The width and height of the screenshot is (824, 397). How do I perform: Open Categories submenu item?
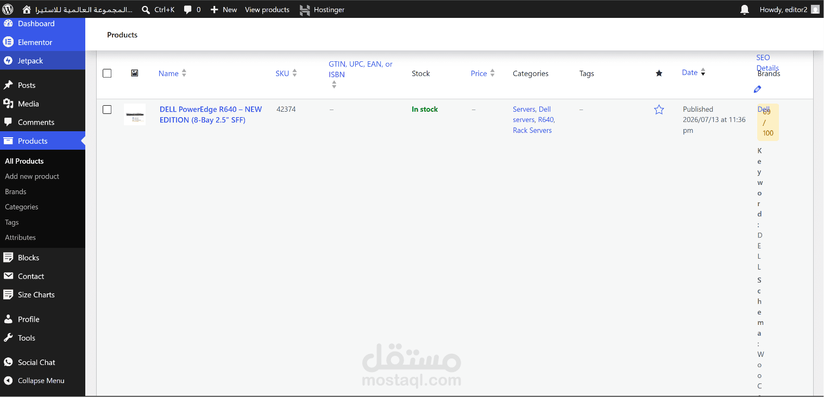(x=22, y=207)
